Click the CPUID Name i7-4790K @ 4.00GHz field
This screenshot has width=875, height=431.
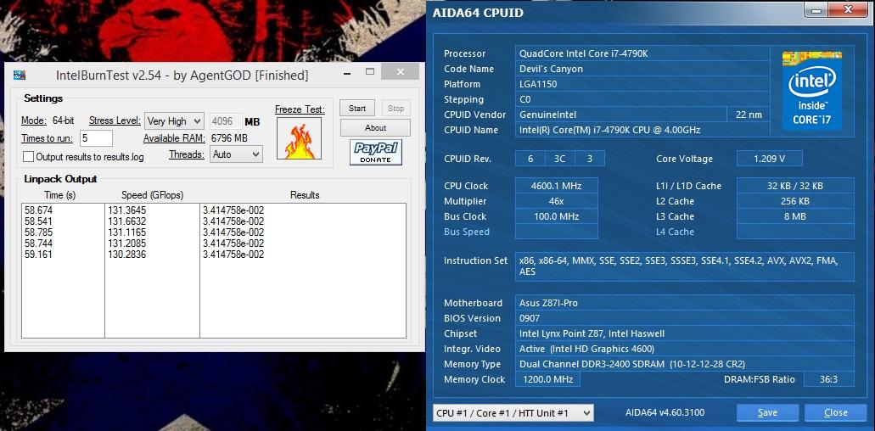pos(641,130)
